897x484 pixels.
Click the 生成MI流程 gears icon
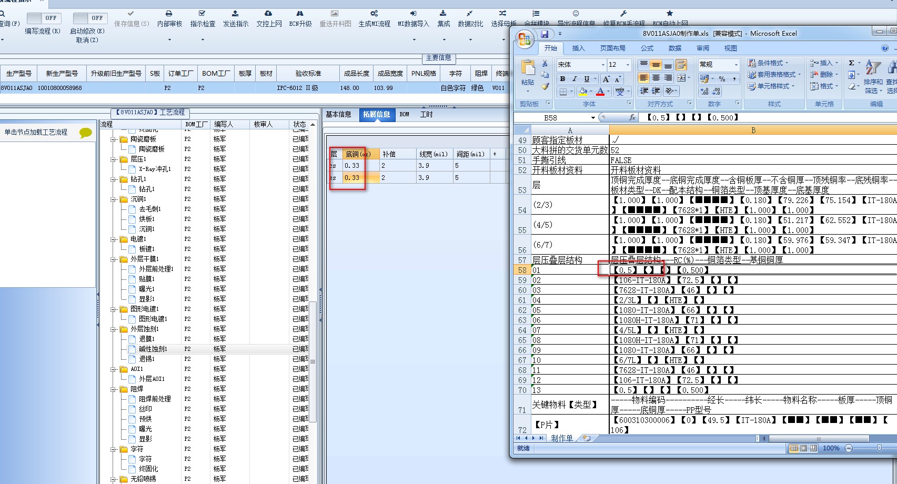[x=374, y=14]
